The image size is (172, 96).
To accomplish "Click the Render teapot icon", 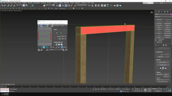I will pyautogui.click(x=120, y=5).
